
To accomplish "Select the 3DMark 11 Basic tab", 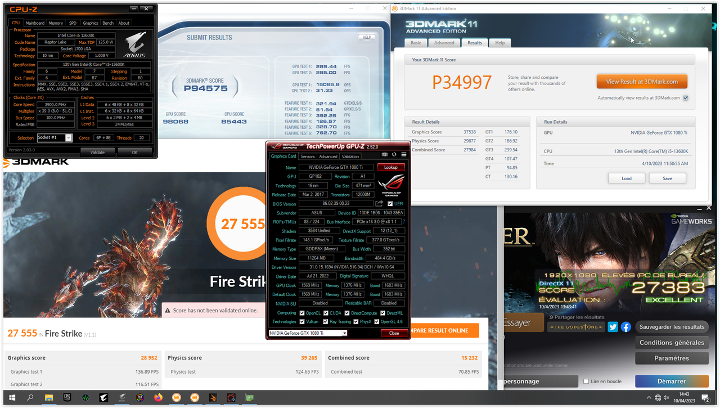I will pos(416,43).
